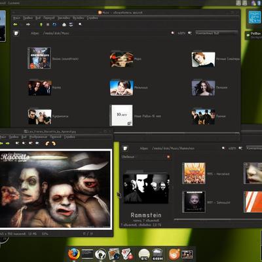Select the folder showing '10 лет' cover
This screenshot has width=262, height=262.
[x=121, y=115]
